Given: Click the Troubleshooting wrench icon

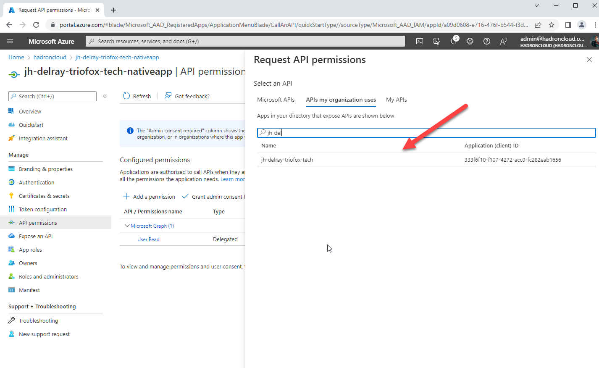Looking at the screenshot, I should coord(11,321).
